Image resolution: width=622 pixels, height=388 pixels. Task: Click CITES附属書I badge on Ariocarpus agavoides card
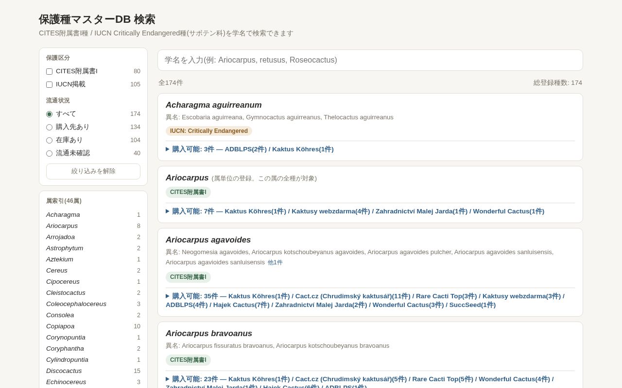[188, 277]
